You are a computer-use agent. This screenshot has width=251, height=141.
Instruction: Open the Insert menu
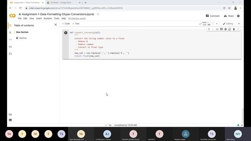pos(39,18)
